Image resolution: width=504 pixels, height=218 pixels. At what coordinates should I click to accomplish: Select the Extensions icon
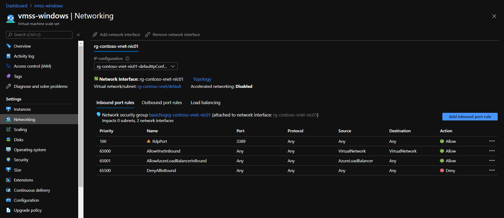[x=8, y=180]
